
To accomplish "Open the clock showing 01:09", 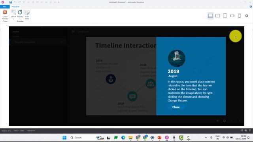I will 241,138.
